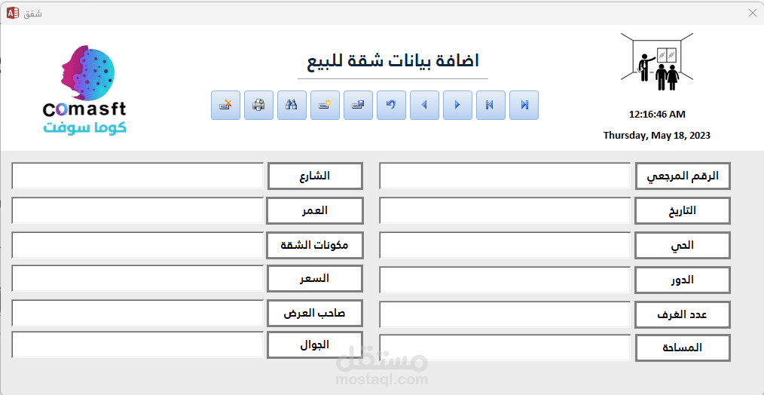Click the Comasft logo image
This screenshot has width=764, height=395.
click(x=85, y=90)
